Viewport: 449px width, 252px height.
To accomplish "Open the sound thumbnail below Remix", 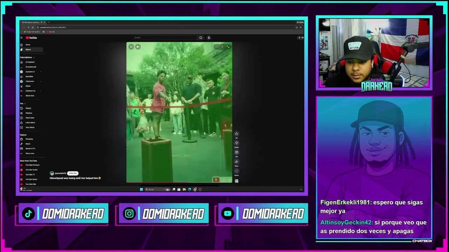I will pyautogui.click(x=236, y=181).
